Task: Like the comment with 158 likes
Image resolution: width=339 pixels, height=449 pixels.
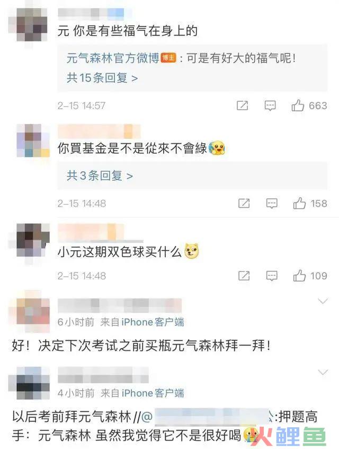Action: (x=299, y=204)
